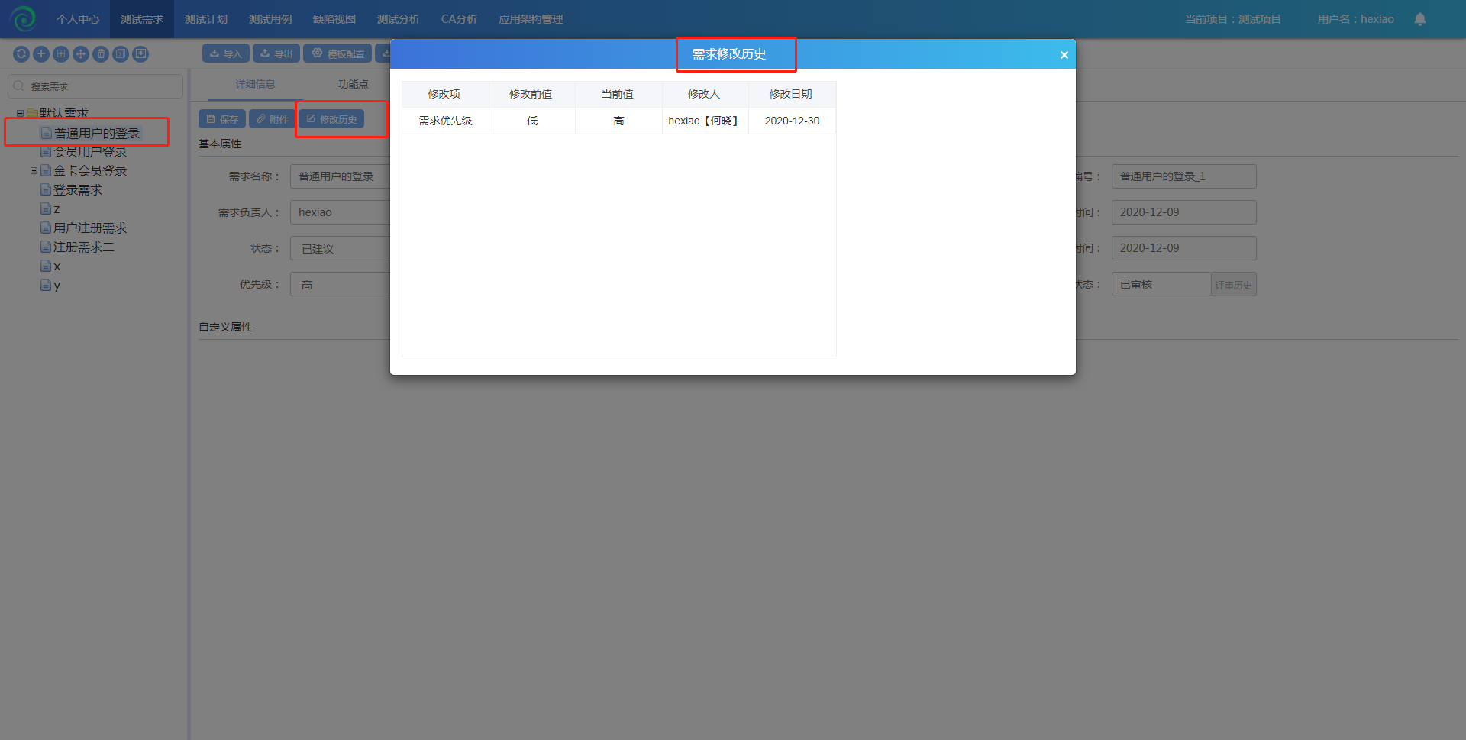Click the 评审历史 button
This screenshot has height=740, width=1466.
coord(1233,285)
